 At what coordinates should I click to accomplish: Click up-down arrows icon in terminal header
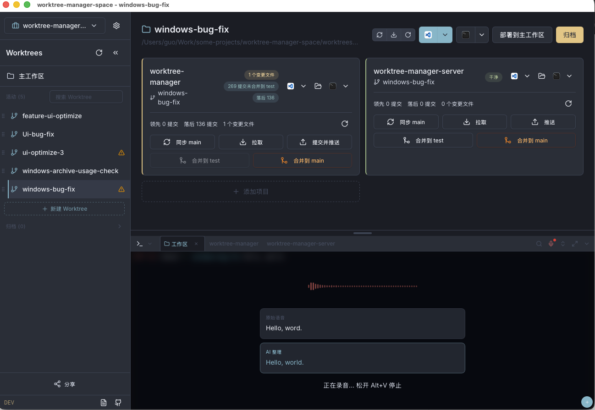(563, 244)
